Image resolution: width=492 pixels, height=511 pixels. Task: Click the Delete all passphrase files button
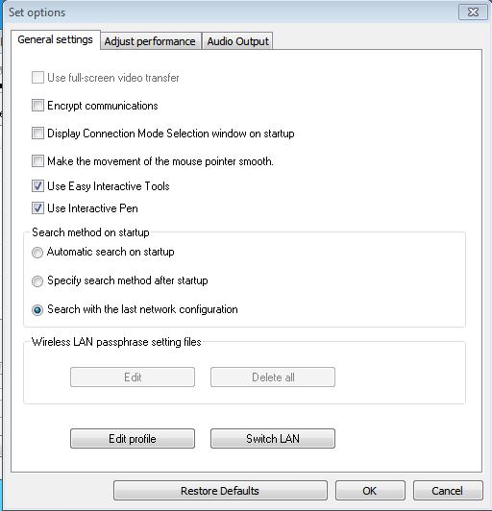(273, 377)
